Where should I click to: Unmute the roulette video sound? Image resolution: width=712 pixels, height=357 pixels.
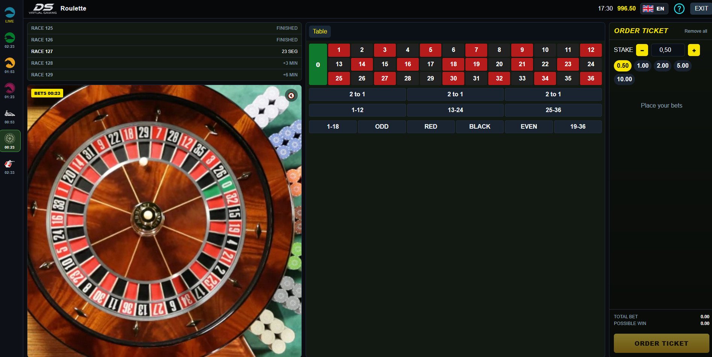click(x=291, y=96)
